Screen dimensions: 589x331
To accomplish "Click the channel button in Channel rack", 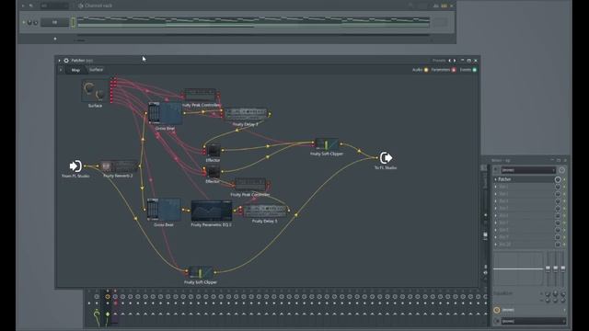I will coord(54,22).
